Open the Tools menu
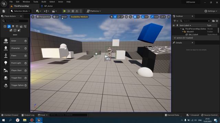 pyautogui.click(x=36, y=2)
